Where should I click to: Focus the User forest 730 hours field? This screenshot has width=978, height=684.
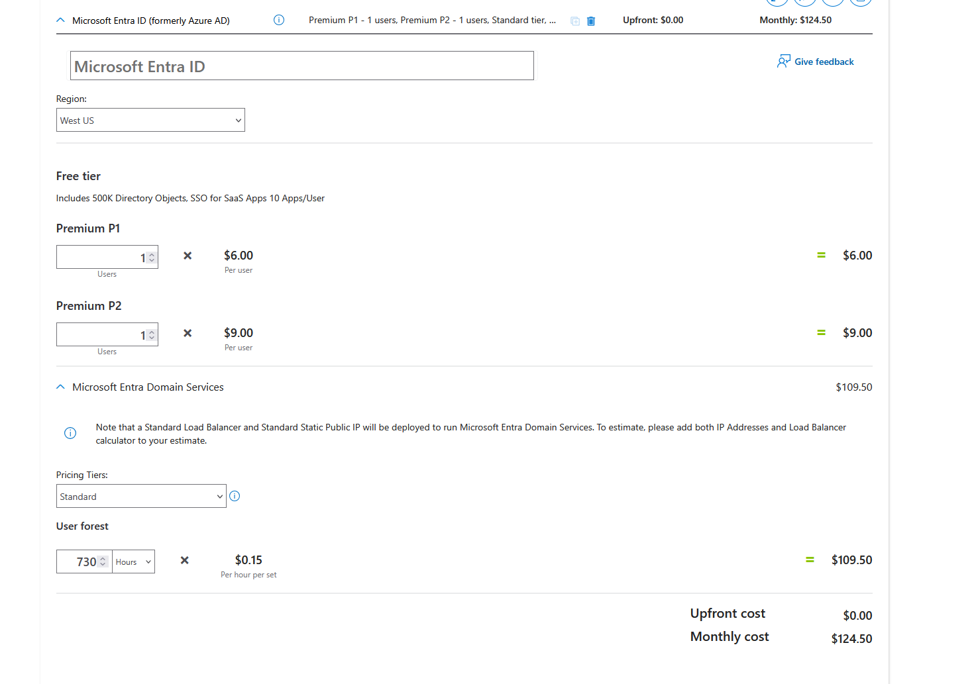(x=84, y=562)
